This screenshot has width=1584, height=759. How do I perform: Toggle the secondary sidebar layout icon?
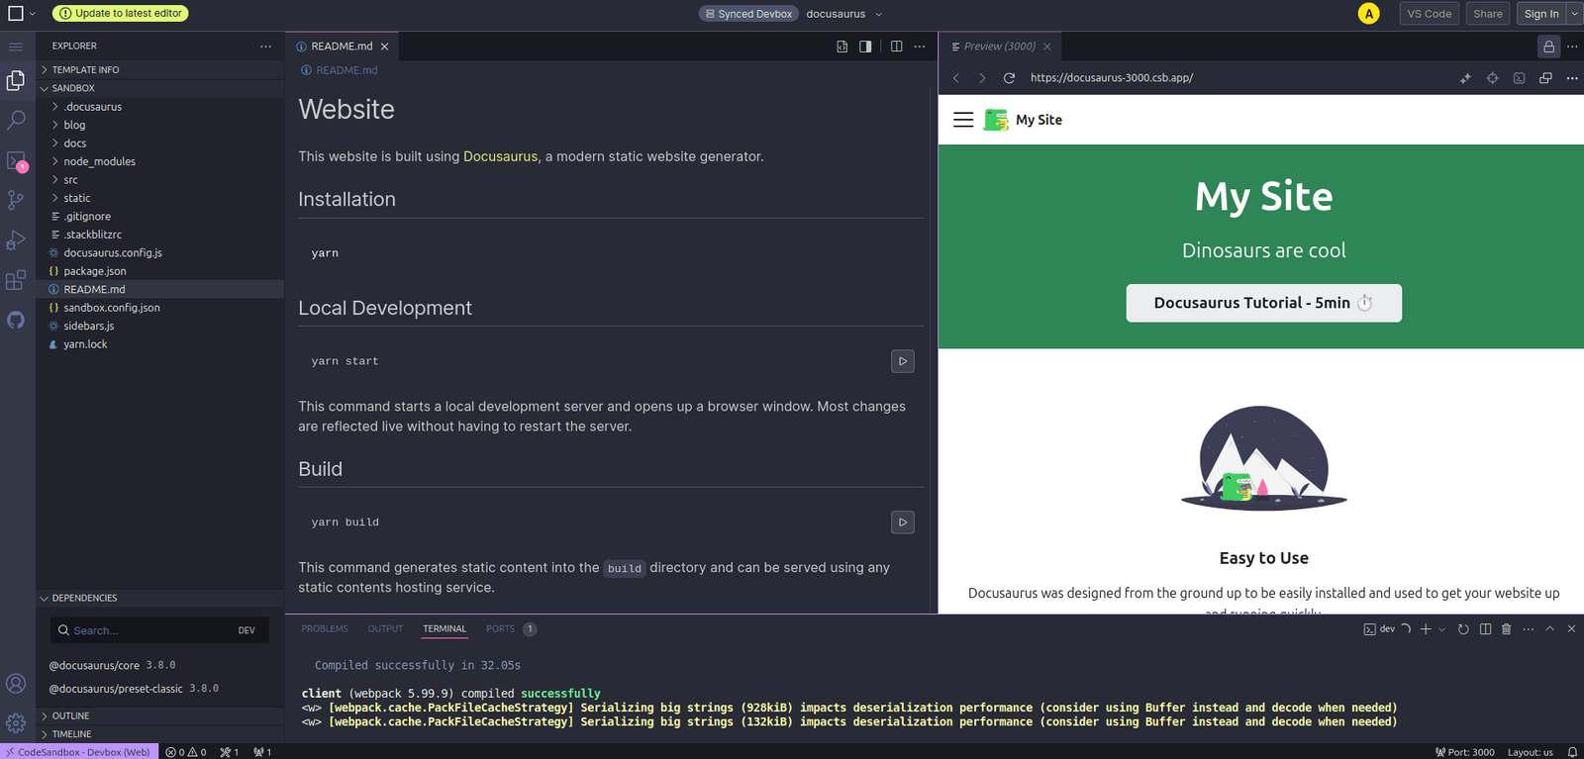click(x=865, y=47)
